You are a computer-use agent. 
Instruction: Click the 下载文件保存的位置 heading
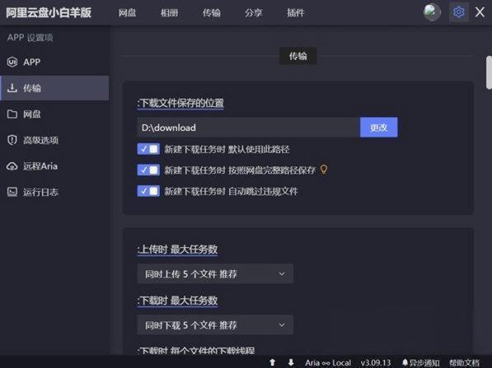coord(180,103)
